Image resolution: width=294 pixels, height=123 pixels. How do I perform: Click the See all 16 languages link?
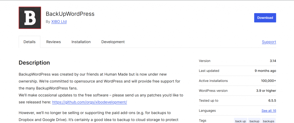[x=269, y=110]
